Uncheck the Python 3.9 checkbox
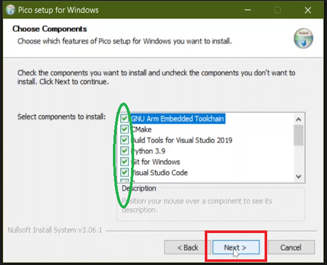This screenshot has height=265, width=327. (x=124, y=151)
